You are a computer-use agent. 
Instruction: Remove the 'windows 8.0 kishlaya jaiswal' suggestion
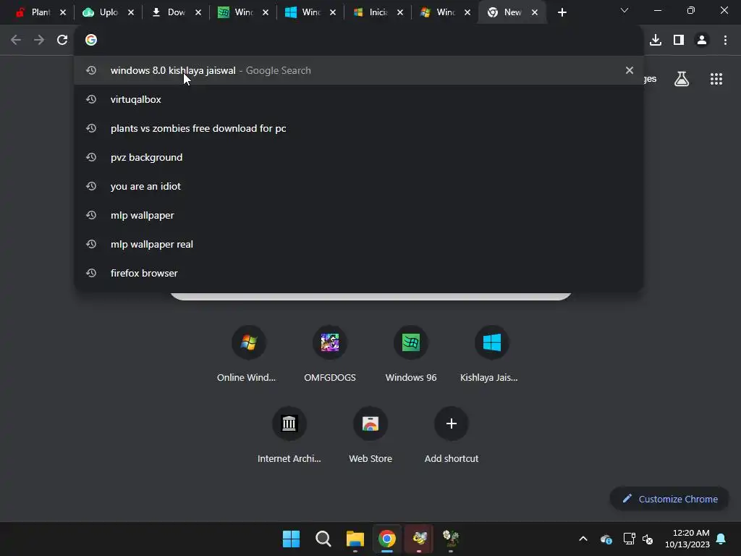[x=629, y=70]
